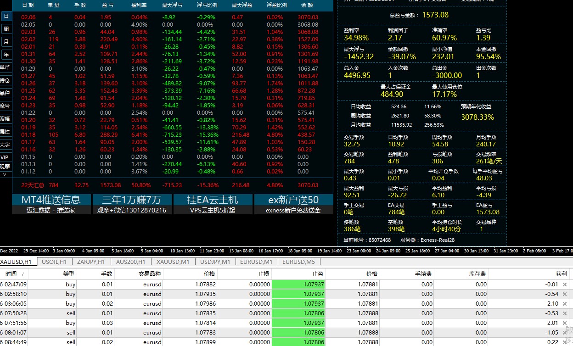
Task: Sort orders by 交易品种 column header
Action: click(x=138, y=273)
